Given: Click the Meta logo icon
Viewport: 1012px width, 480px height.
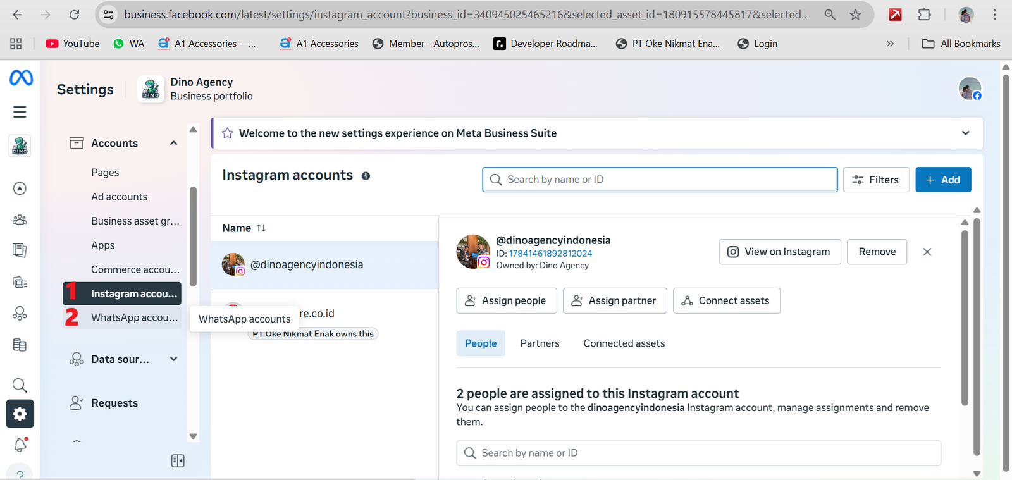Looking at the screenshot, I should 21,78.
